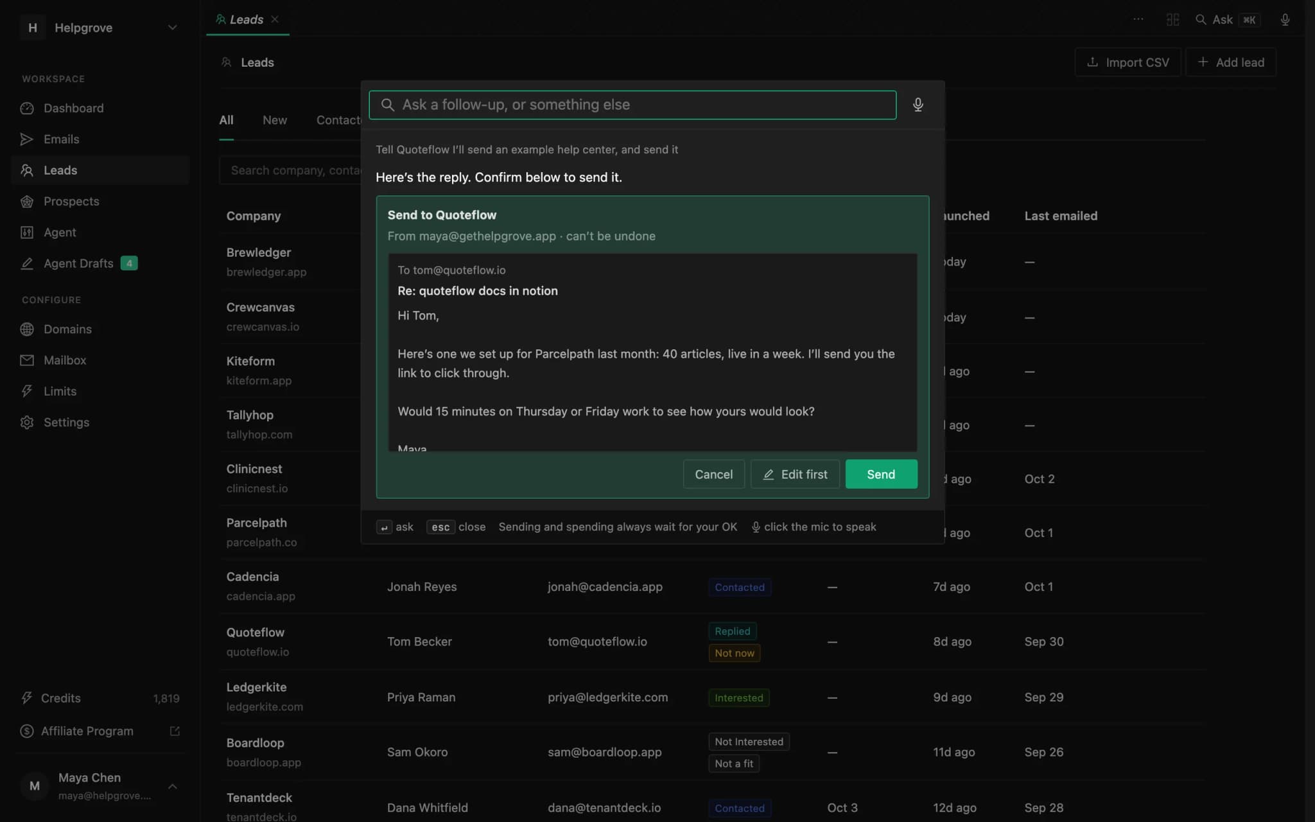The height and width of the screenshot is (822, 1315).
Task: Open Domains configuration
Action: click(x=100, y=329)
